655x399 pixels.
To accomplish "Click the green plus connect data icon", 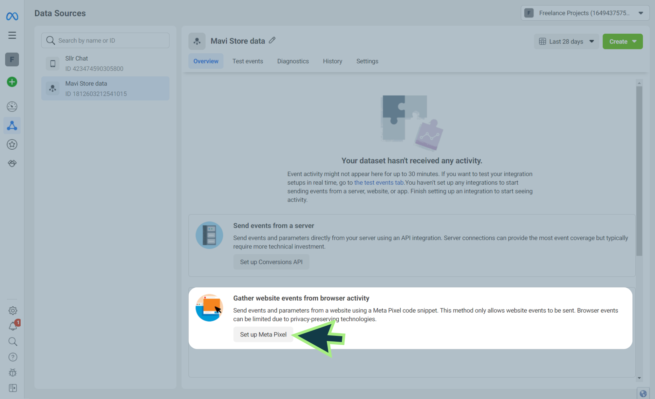I will [12, 82].
